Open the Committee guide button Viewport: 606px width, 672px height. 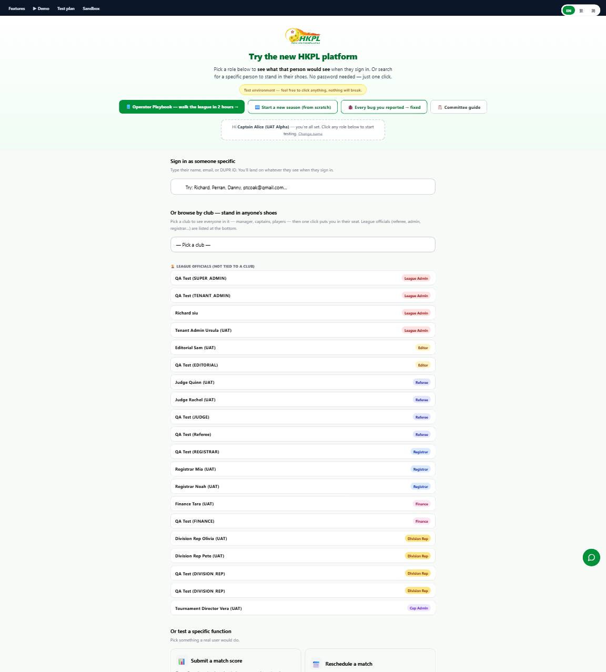[459, 107]
